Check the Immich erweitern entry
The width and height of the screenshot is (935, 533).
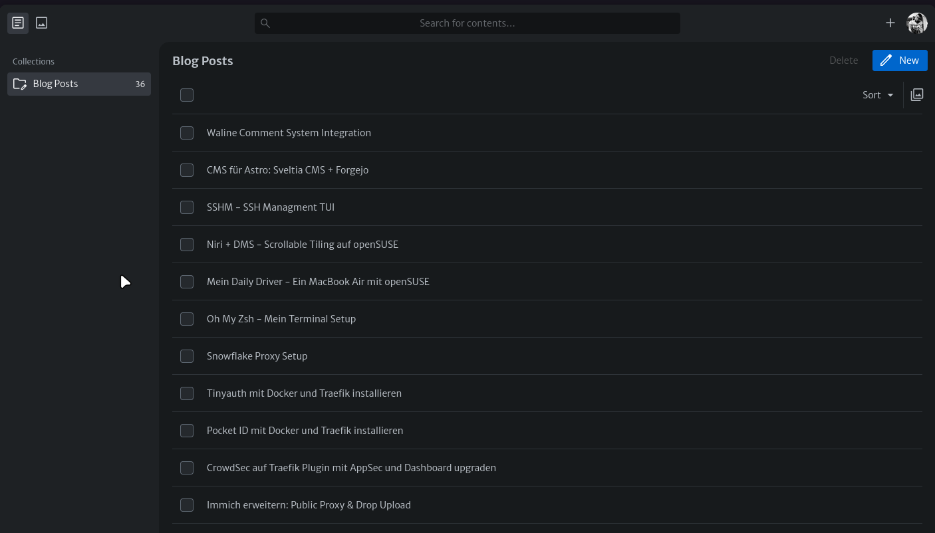187,505
